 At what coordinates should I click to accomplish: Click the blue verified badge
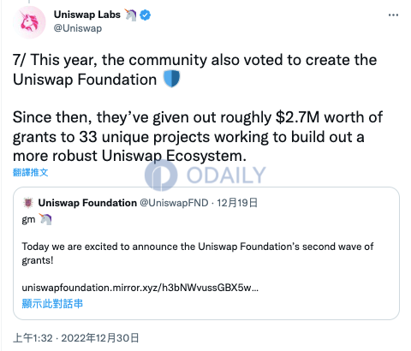point(146,15)
